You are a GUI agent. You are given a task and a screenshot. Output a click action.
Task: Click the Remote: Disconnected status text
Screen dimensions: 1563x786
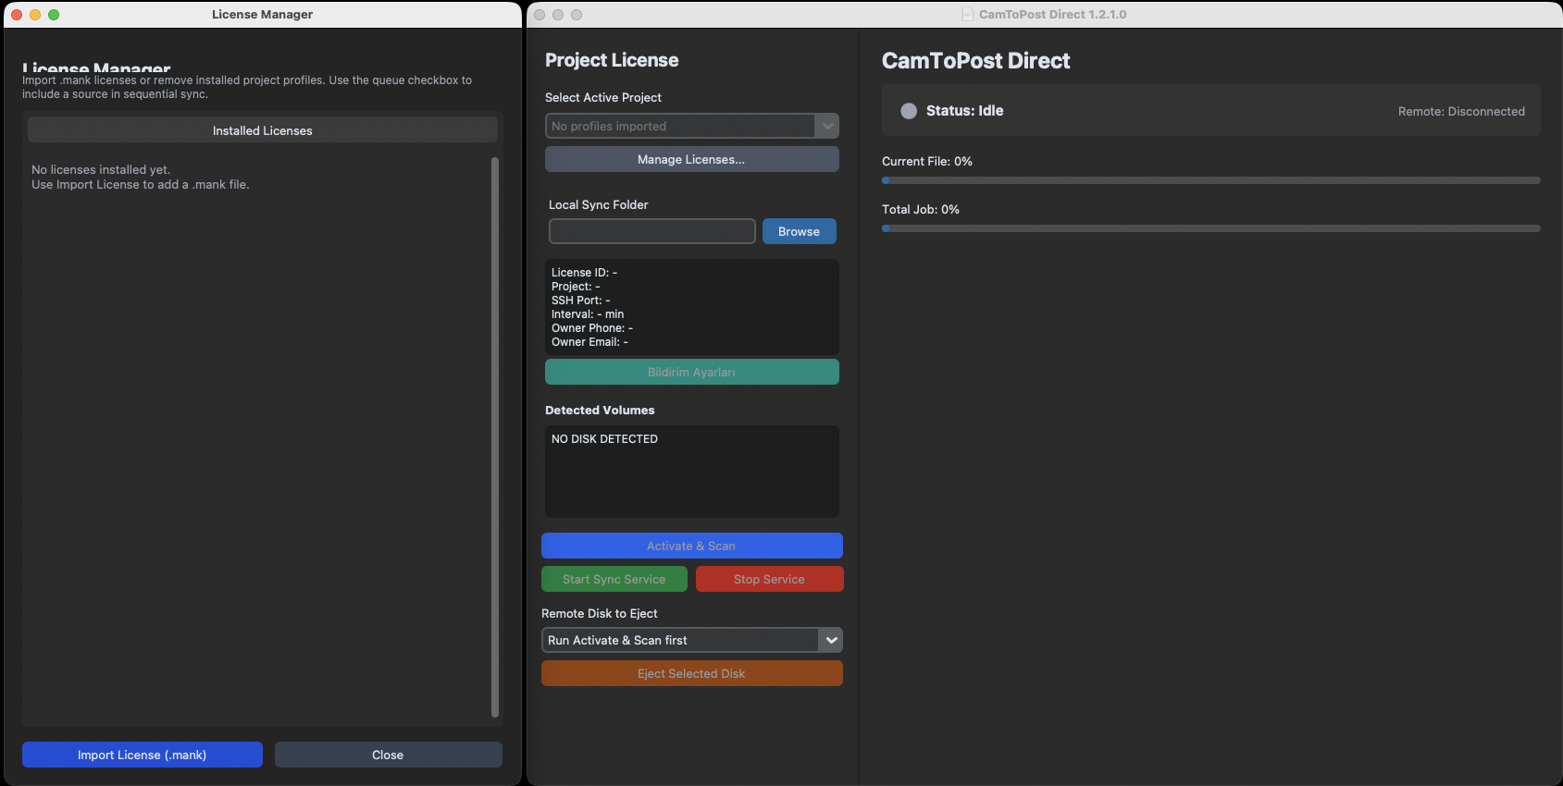click(x=1461, y=111)
